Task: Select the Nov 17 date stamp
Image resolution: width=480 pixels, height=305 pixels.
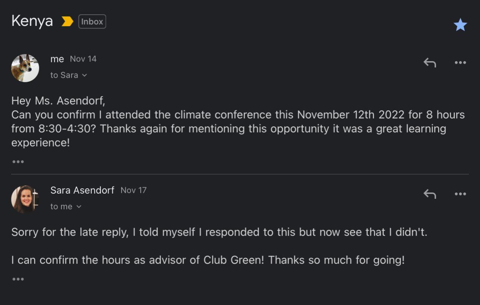Action: [133, 190]
